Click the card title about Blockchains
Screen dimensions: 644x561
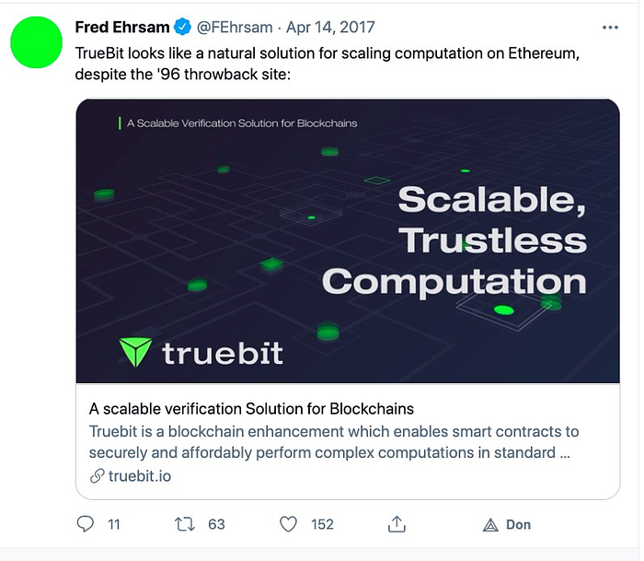click(x=251, y=409)
